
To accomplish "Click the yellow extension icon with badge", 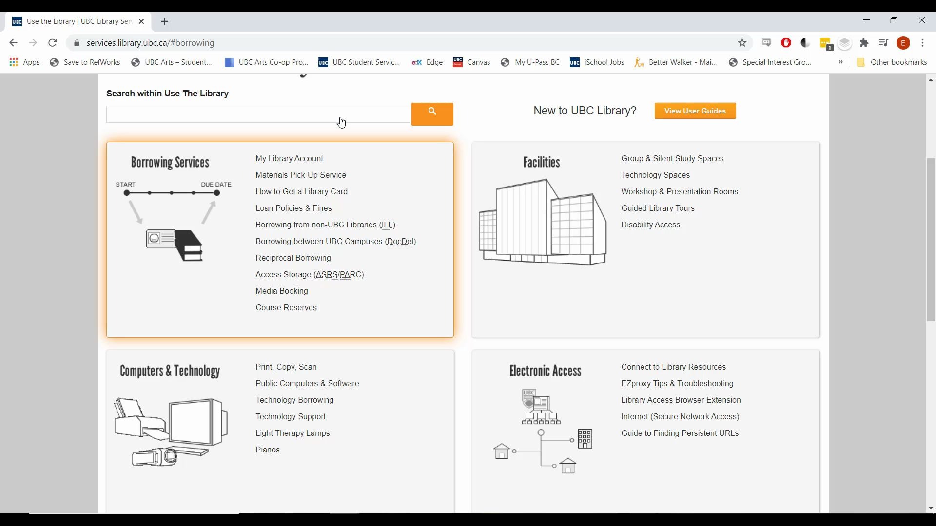I will point(825,44).
